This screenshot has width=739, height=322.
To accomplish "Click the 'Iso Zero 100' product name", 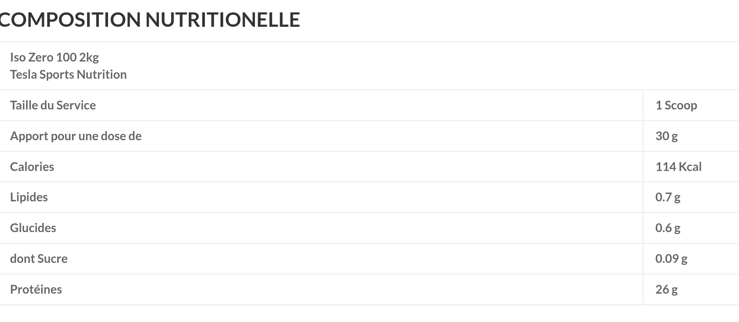I will [43, 58].
